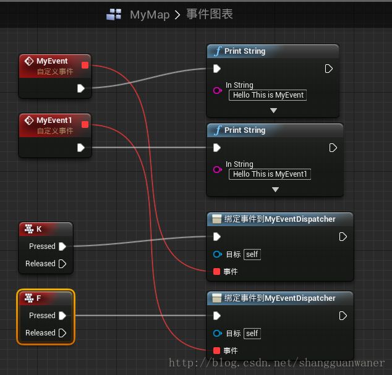This screenshot has height=375, width=392.
Task: Click exec output pin of lower bind node
Action: click(x=343, y=316)
